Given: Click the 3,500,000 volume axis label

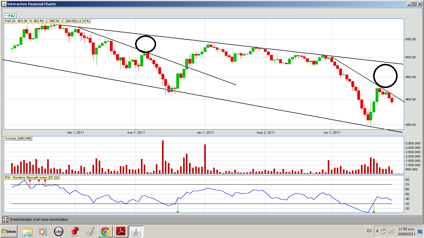Looking at the screenshot, I should (x=413, y=143).
